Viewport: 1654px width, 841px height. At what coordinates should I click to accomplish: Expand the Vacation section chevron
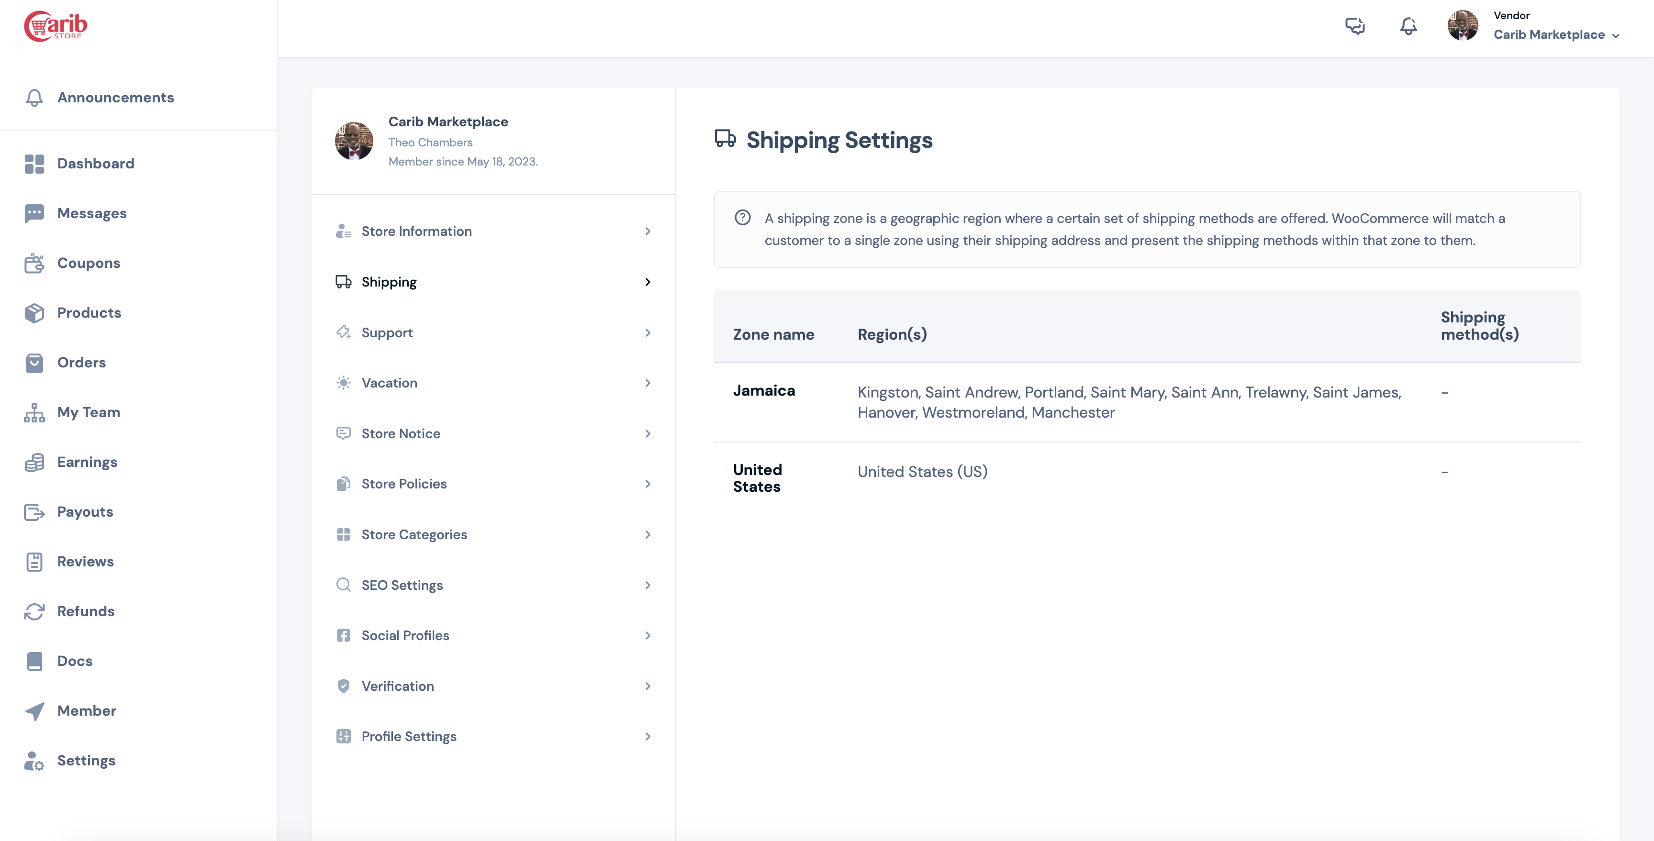pyautogui.click(x=647, y=383)
